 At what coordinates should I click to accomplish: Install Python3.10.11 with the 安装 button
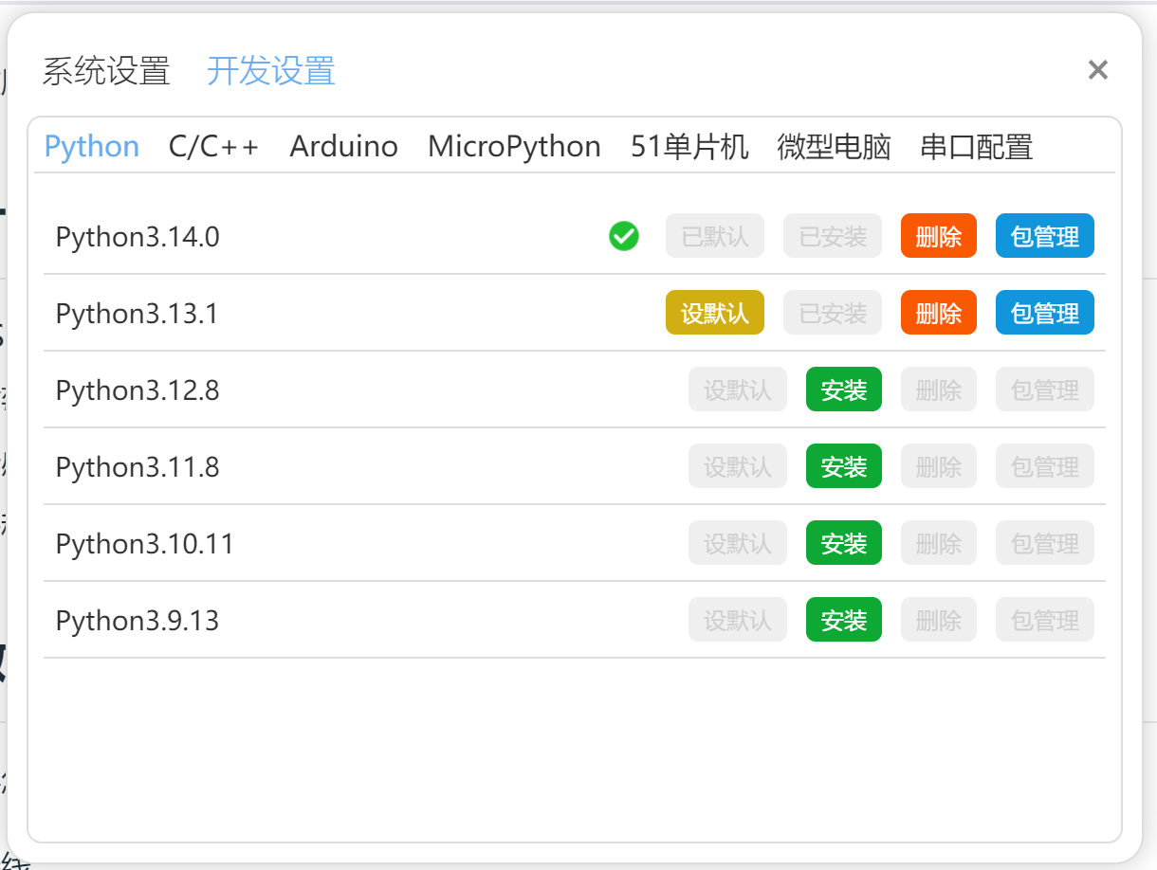tap(844, 543)
